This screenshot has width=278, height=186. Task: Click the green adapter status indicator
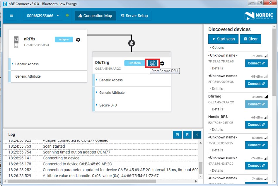pyautogui.click(x=67, y=16)
